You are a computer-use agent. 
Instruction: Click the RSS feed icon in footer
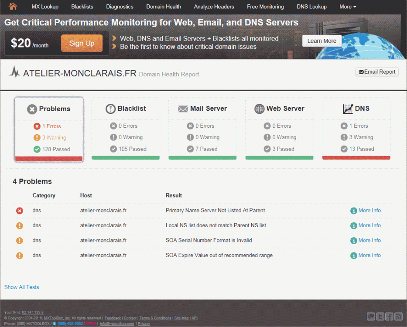(398, 317)
